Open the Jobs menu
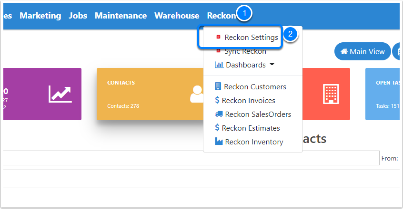403x209 pixels. (78, 16)
